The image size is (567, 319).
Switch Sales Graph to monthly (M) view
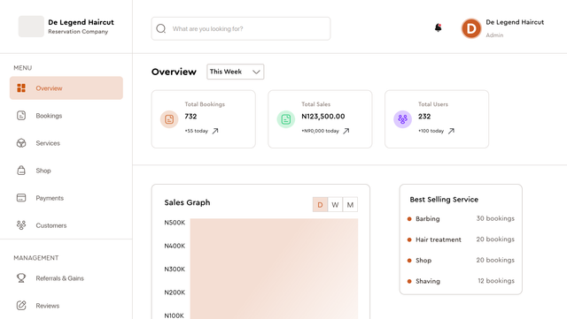point(350,205)
